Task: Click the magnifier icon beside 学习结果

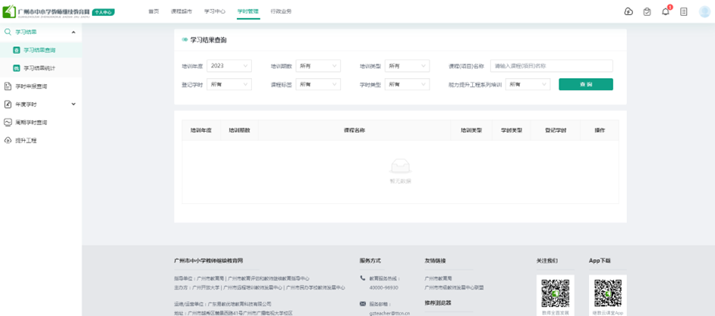Action: 8,32
